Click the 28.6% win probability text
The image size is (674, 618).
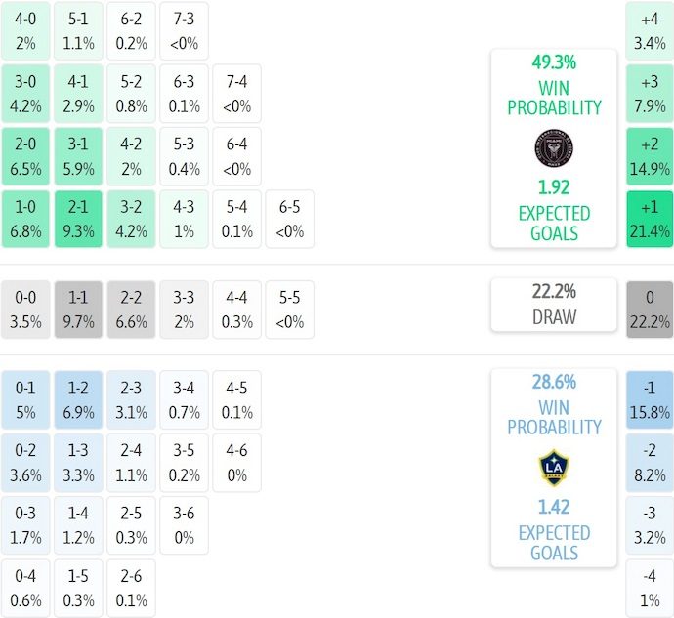click(554, 382)
